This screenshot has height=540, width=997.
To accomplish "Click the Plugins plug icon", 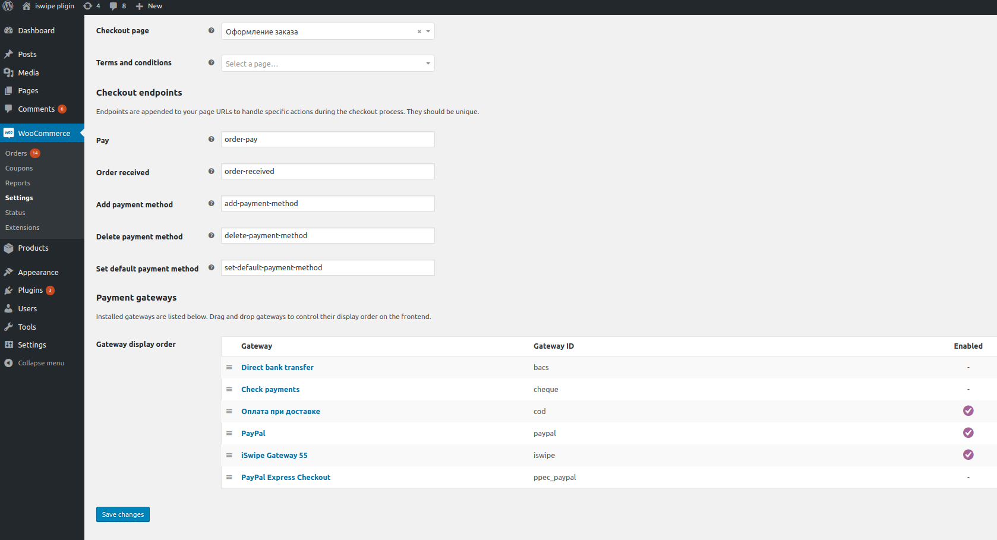I will click(x=8, y=290).
